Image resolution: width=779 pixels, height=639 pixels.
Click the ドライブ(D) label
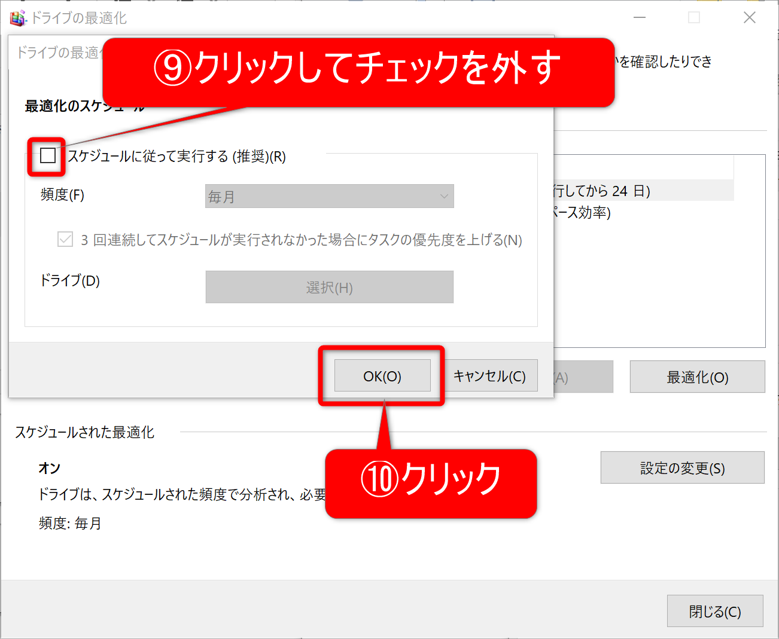(70, 280)
